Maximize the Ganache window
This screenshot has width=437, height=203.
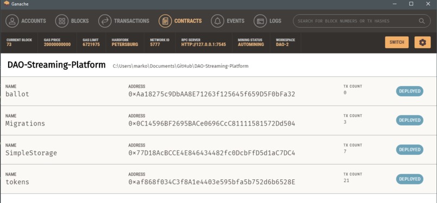[x=411, y=4]
